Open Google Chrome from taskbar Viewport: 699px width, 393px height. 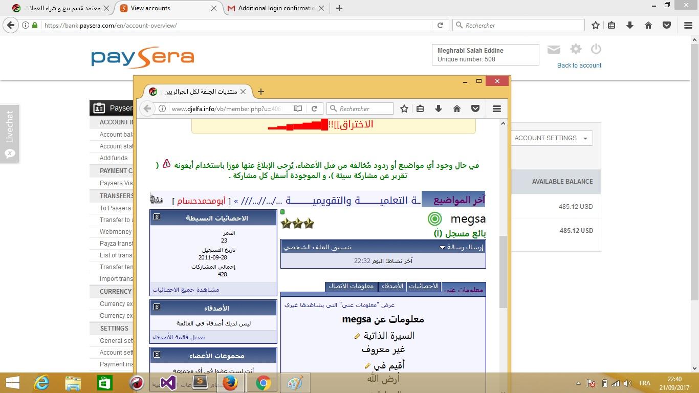click(x=263, y=383)
